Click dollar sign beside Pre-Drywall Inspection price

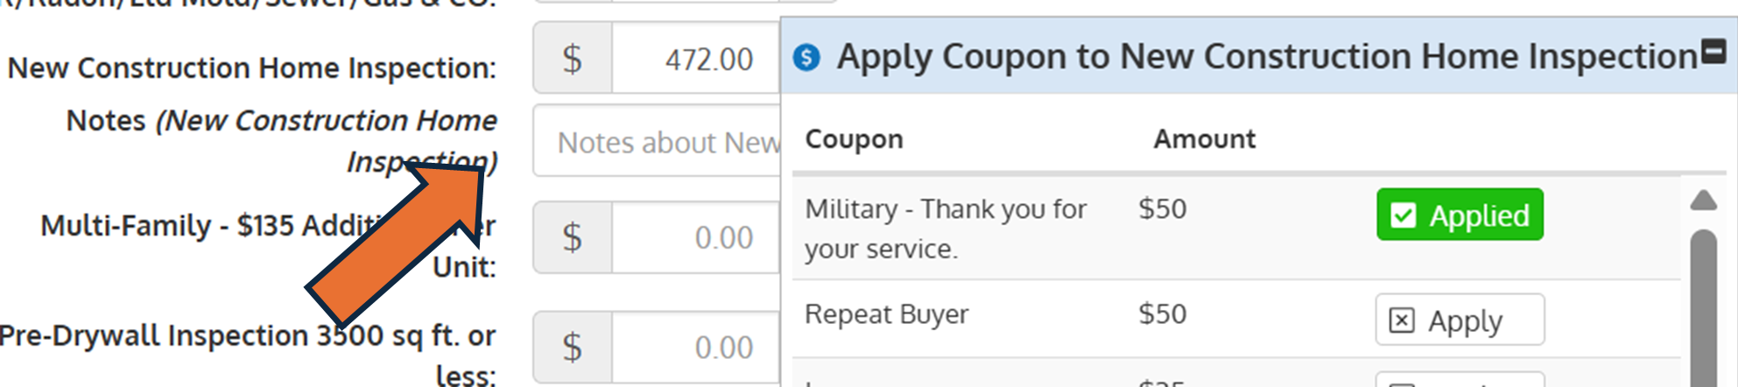573,348
